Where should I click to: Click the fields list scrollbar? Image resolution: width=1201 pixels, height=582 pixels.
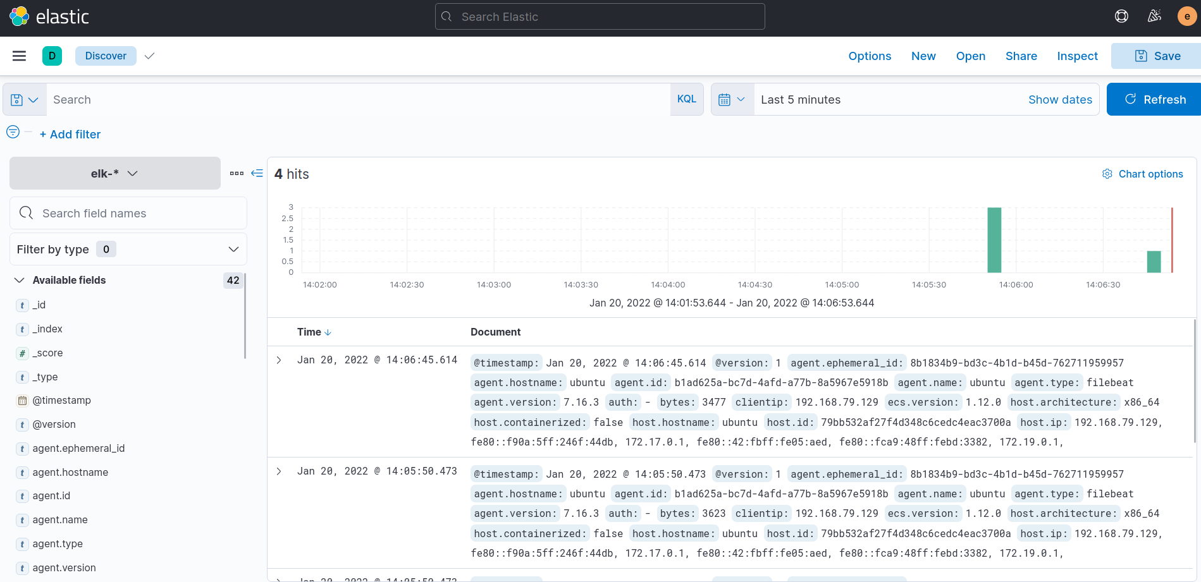coord(245,316)
